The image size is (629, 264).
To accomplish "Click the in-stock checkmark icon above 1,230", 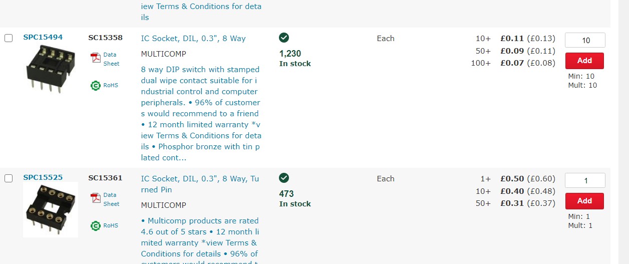I will tap(284, 38).
